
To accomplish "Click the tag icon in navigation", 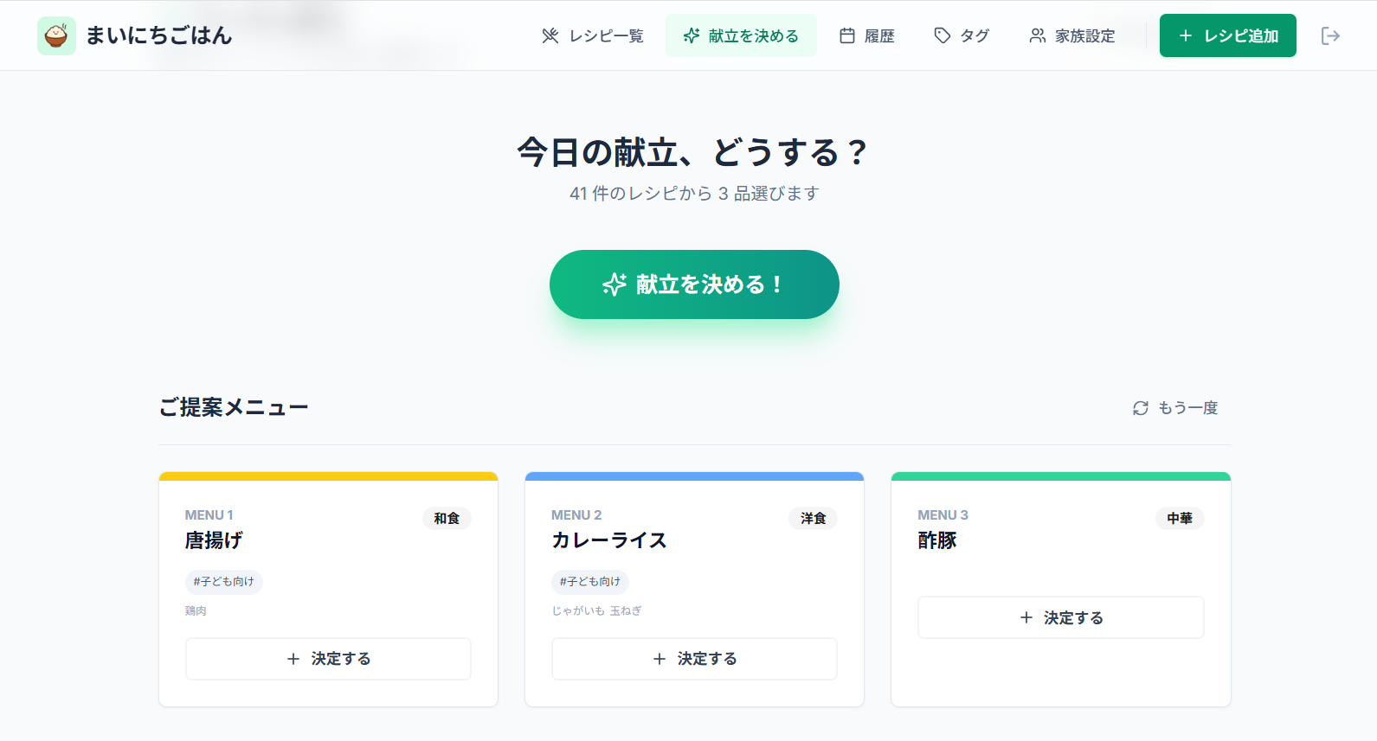I will (x=943, y=35).
